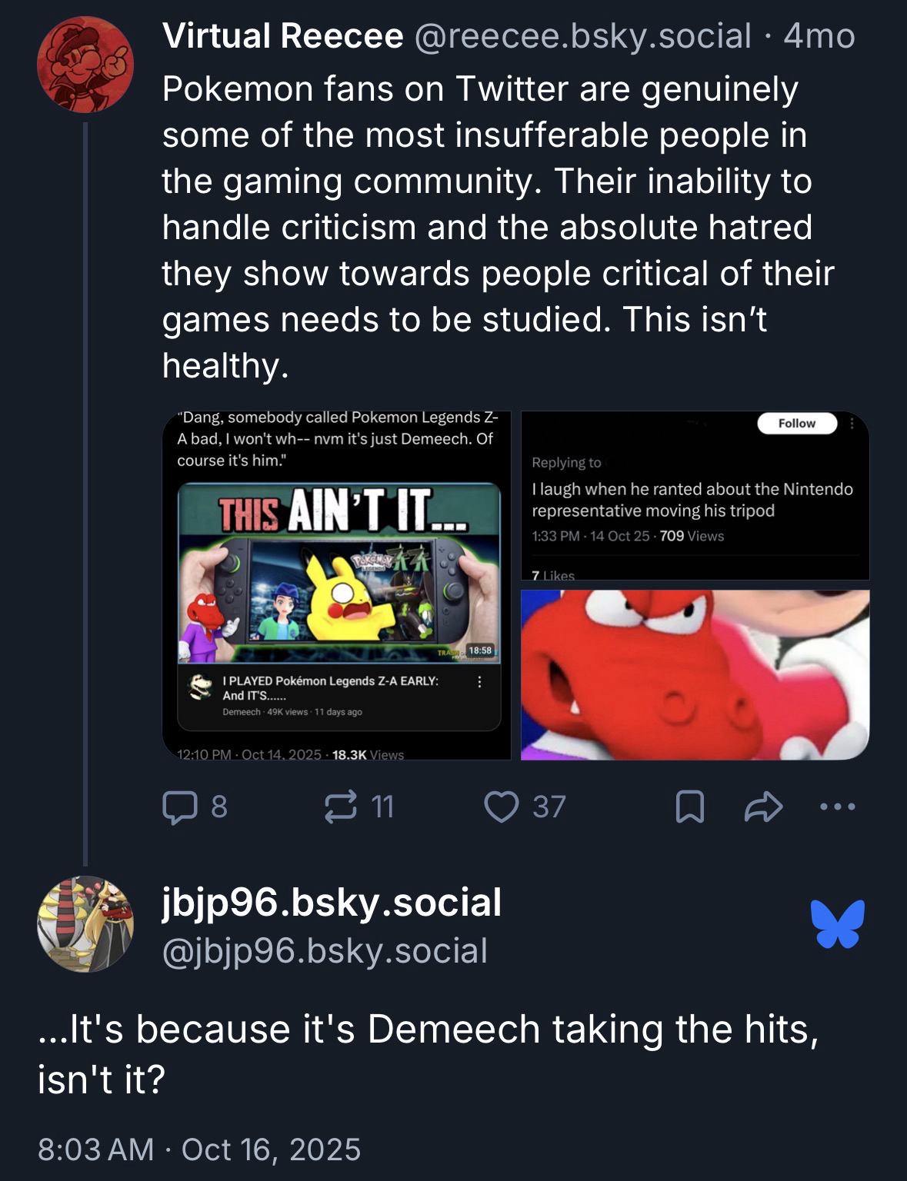Bookmark the Virtual Reecee post
The height and width of the screenshot is (1181, 907).
point(689,807)
